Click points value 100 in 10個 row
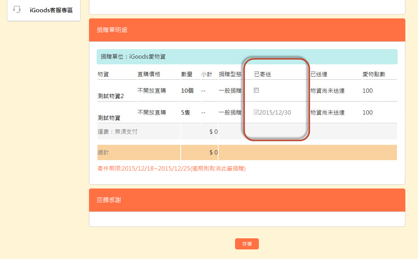 [367, 90]
